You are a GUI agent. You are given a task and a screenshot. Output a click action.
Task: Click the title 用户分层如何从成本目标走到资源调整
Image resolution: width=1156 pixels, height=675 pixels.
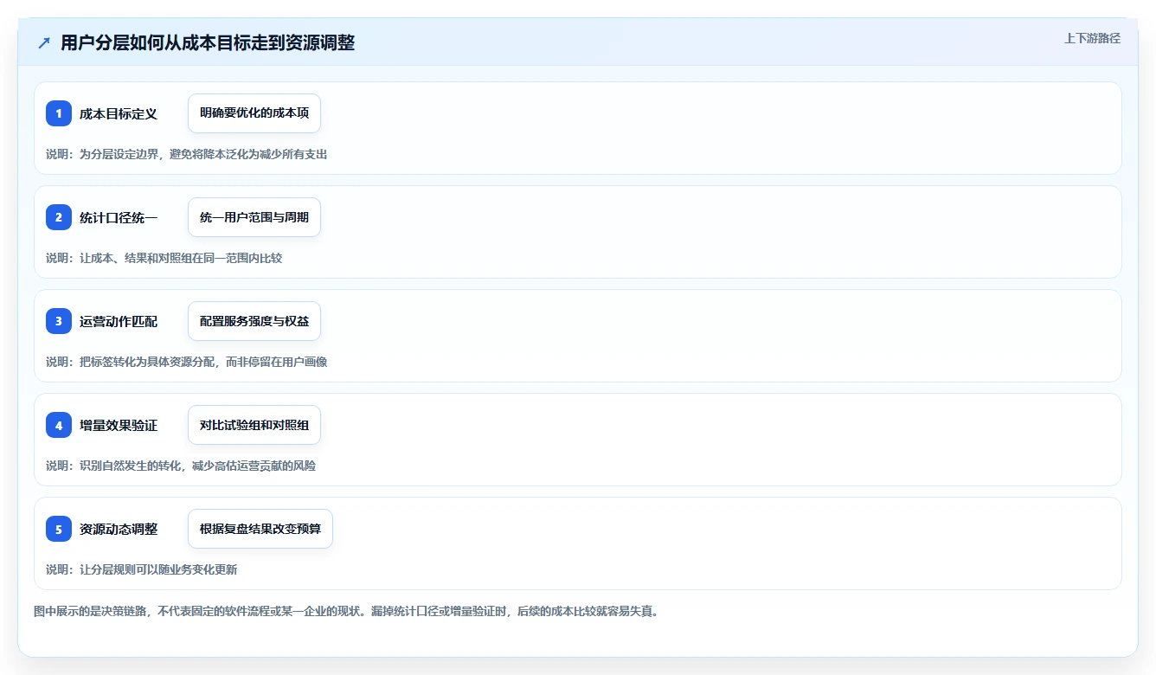click(x=208, y=43)
